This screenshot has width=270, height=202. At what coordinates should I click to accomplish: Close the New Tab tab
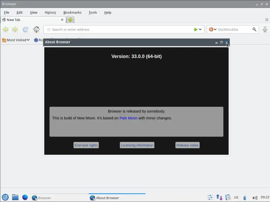coord(62,20)
